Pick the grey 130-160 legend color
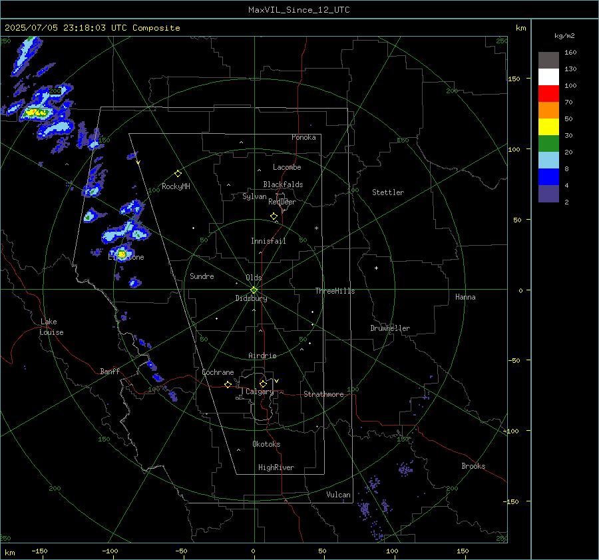Image resolution: width=599 pixels, height=560 pixels. tap(548, 61)
